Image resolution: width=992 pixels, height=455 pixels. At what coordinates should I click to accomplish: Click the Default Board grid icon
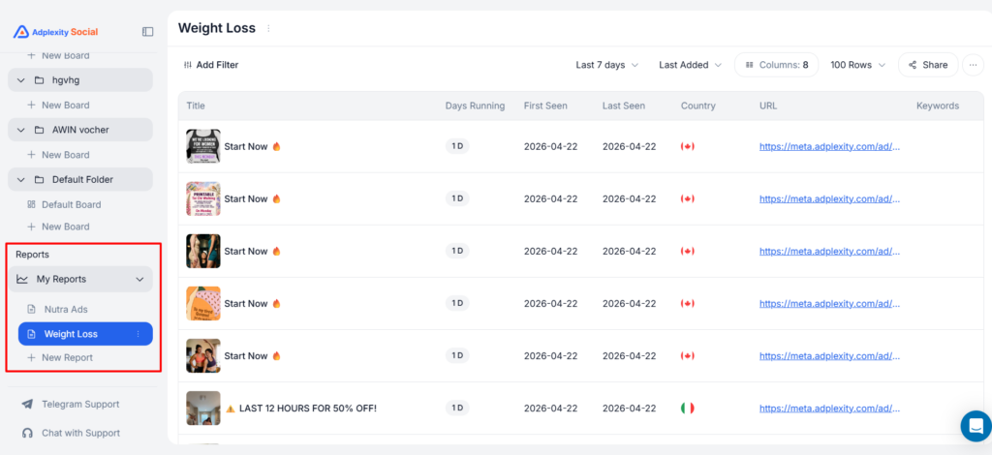tap(31, 205)
